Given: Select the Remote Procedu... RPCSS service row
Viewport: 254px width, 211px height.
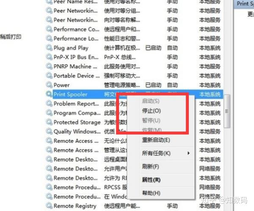Looking at the screenshot, I should tap(135, 187).
